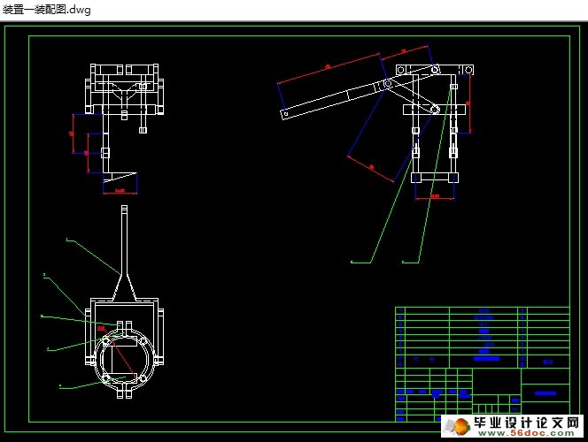Click the parts list table in title block
Viewport: 588px width, 442px height.
click(483, 338)
